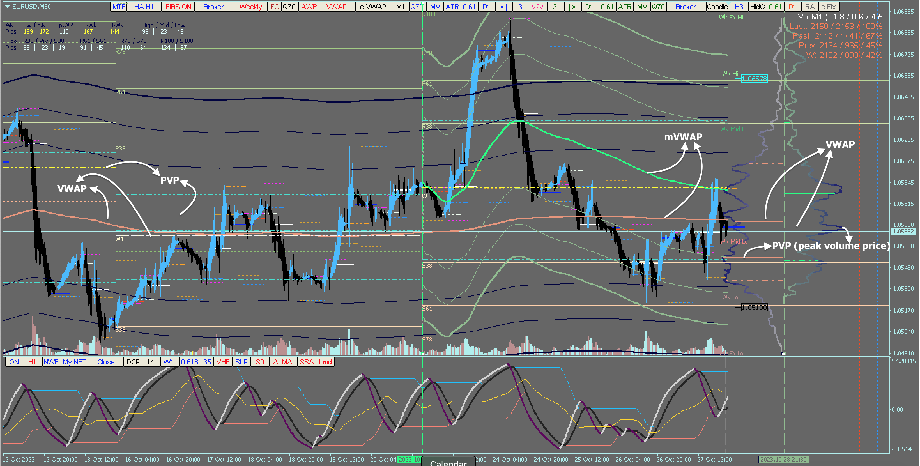Click the RA button in the top bar

pos(810,7)
